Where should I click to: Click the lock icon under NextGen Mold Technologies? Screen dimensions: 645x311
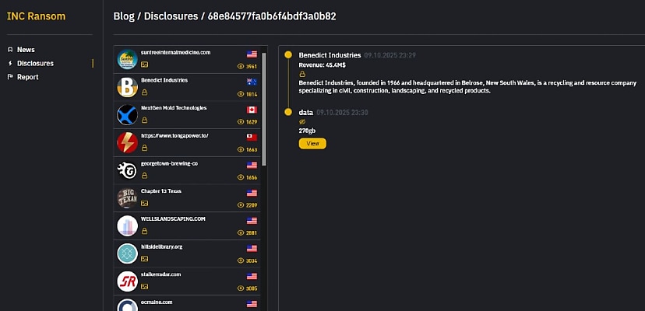(x=144, y=121)
